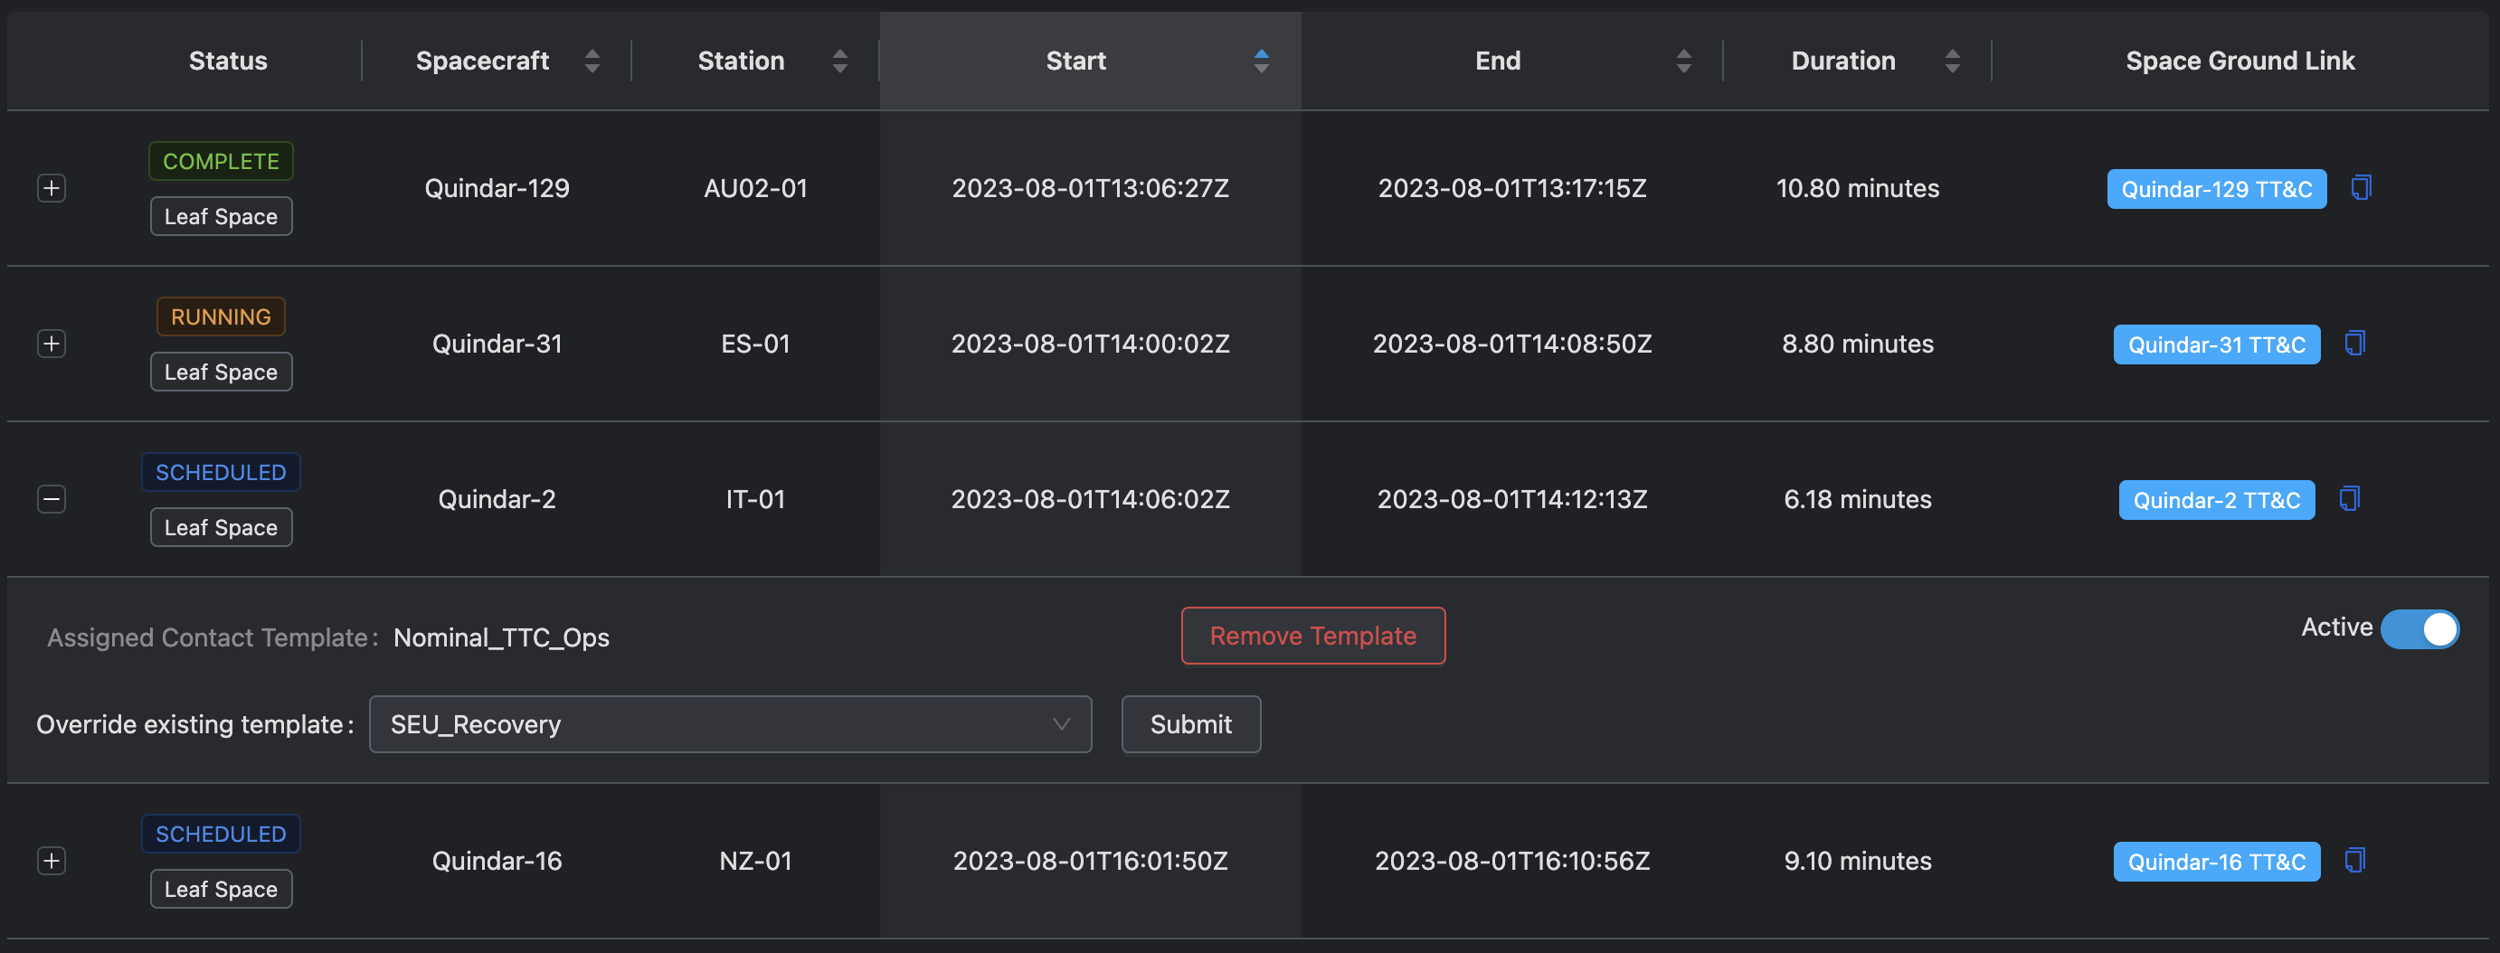Copy the Quindar-2 TT&C link
2500x953 pixels.
(2349, 499)
